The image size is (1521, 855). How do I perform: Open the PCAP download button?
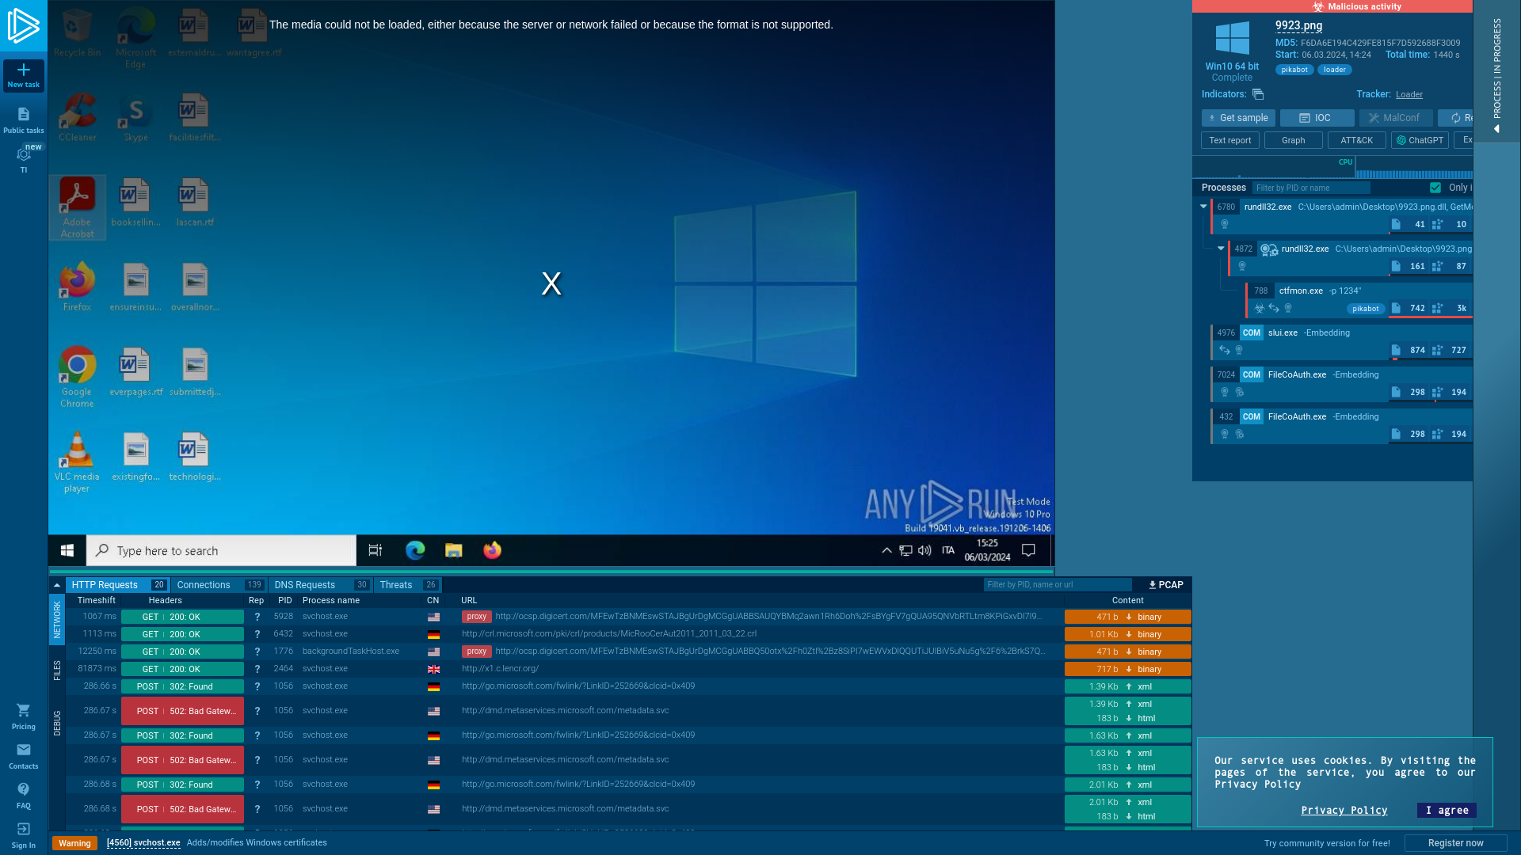(1165, 584)
